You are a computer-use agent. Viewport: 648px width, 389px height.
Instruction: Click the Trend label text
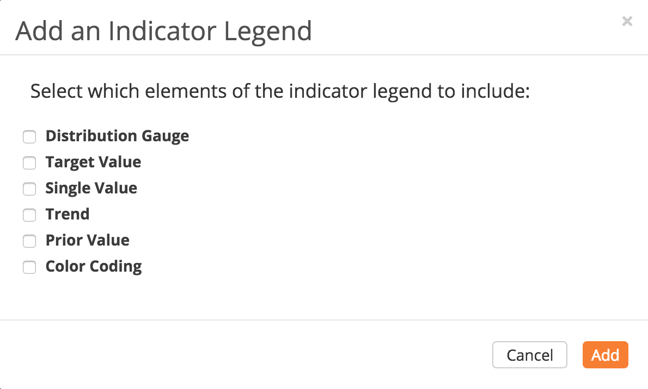coord(68,214)
